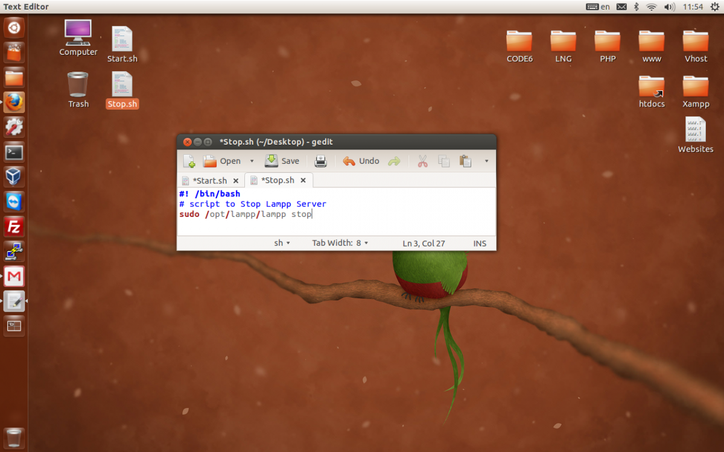Launch Terminal from the launcher
The width and height of the screenshot is (724, 452).
coord(14,152)
